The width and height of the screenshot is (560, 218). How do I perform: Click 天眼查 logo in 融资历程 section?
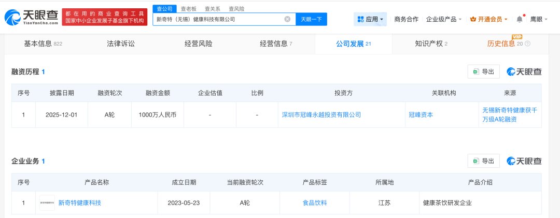click(x=524, y=71)
